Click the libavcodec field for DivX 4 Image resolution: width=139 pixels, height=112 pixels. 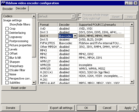pos(66,36)
